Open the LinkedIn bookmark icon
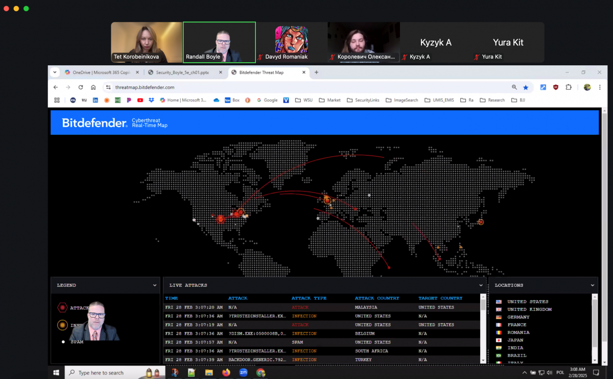This screenshot has width=613, height=379. tap(96, 100)
